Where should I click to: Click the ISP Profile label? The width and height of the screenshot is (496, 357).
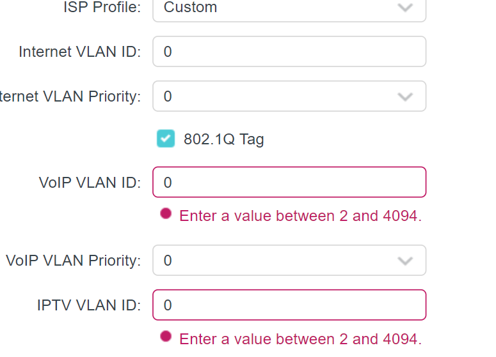click(102, 8)
